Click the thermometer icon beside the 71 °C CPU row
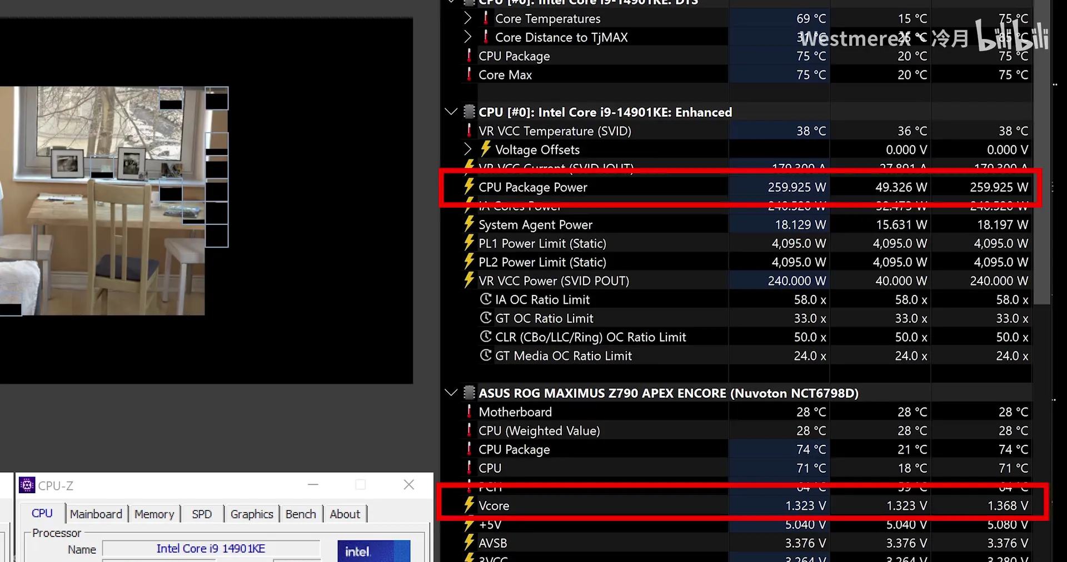The width and height of the screenshot is (1067, 562). pos(470,468)
